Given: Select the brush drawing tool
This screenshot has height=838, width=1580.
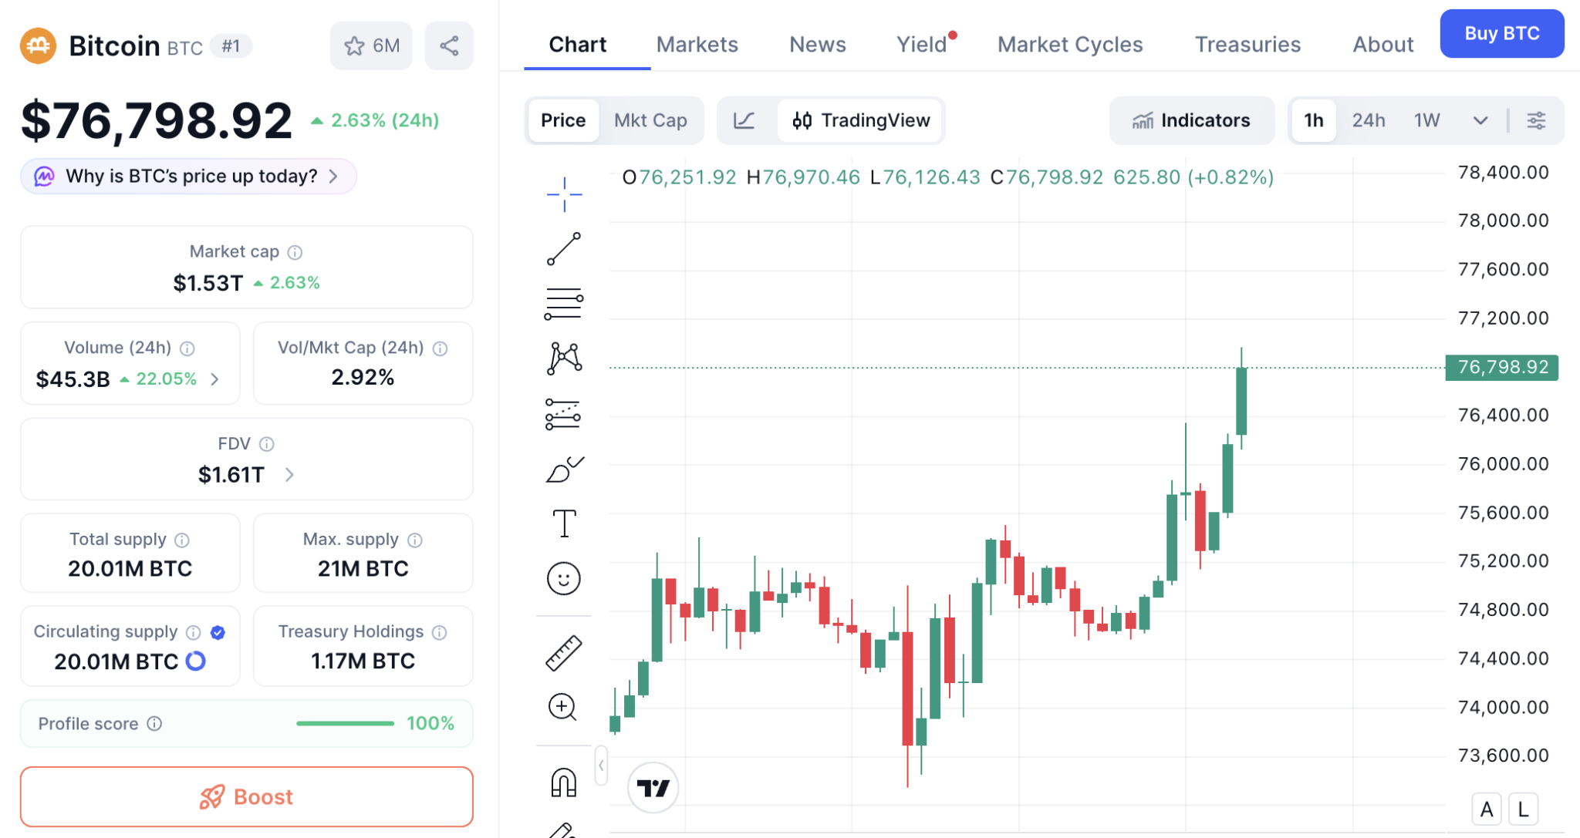Looking at the screenshot, I should coord(564,469).
